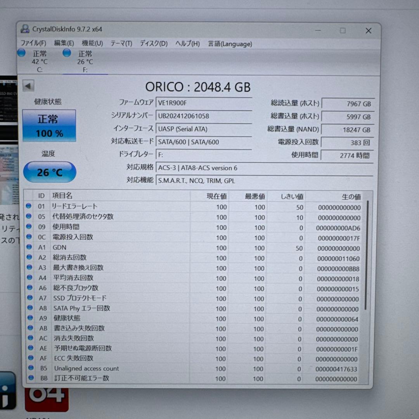Click the features field S.M.A.R.T., NCQ, TRIM, GPL
This screenshot has height=419, width=419.
click(x=264, y=181)
